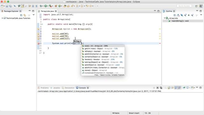Image resolution: width=204 pixels, height=115 pixels.
Task: Click the Run Last Tool external tools icon
Action: pyautogui.click(x=50, y=6)
